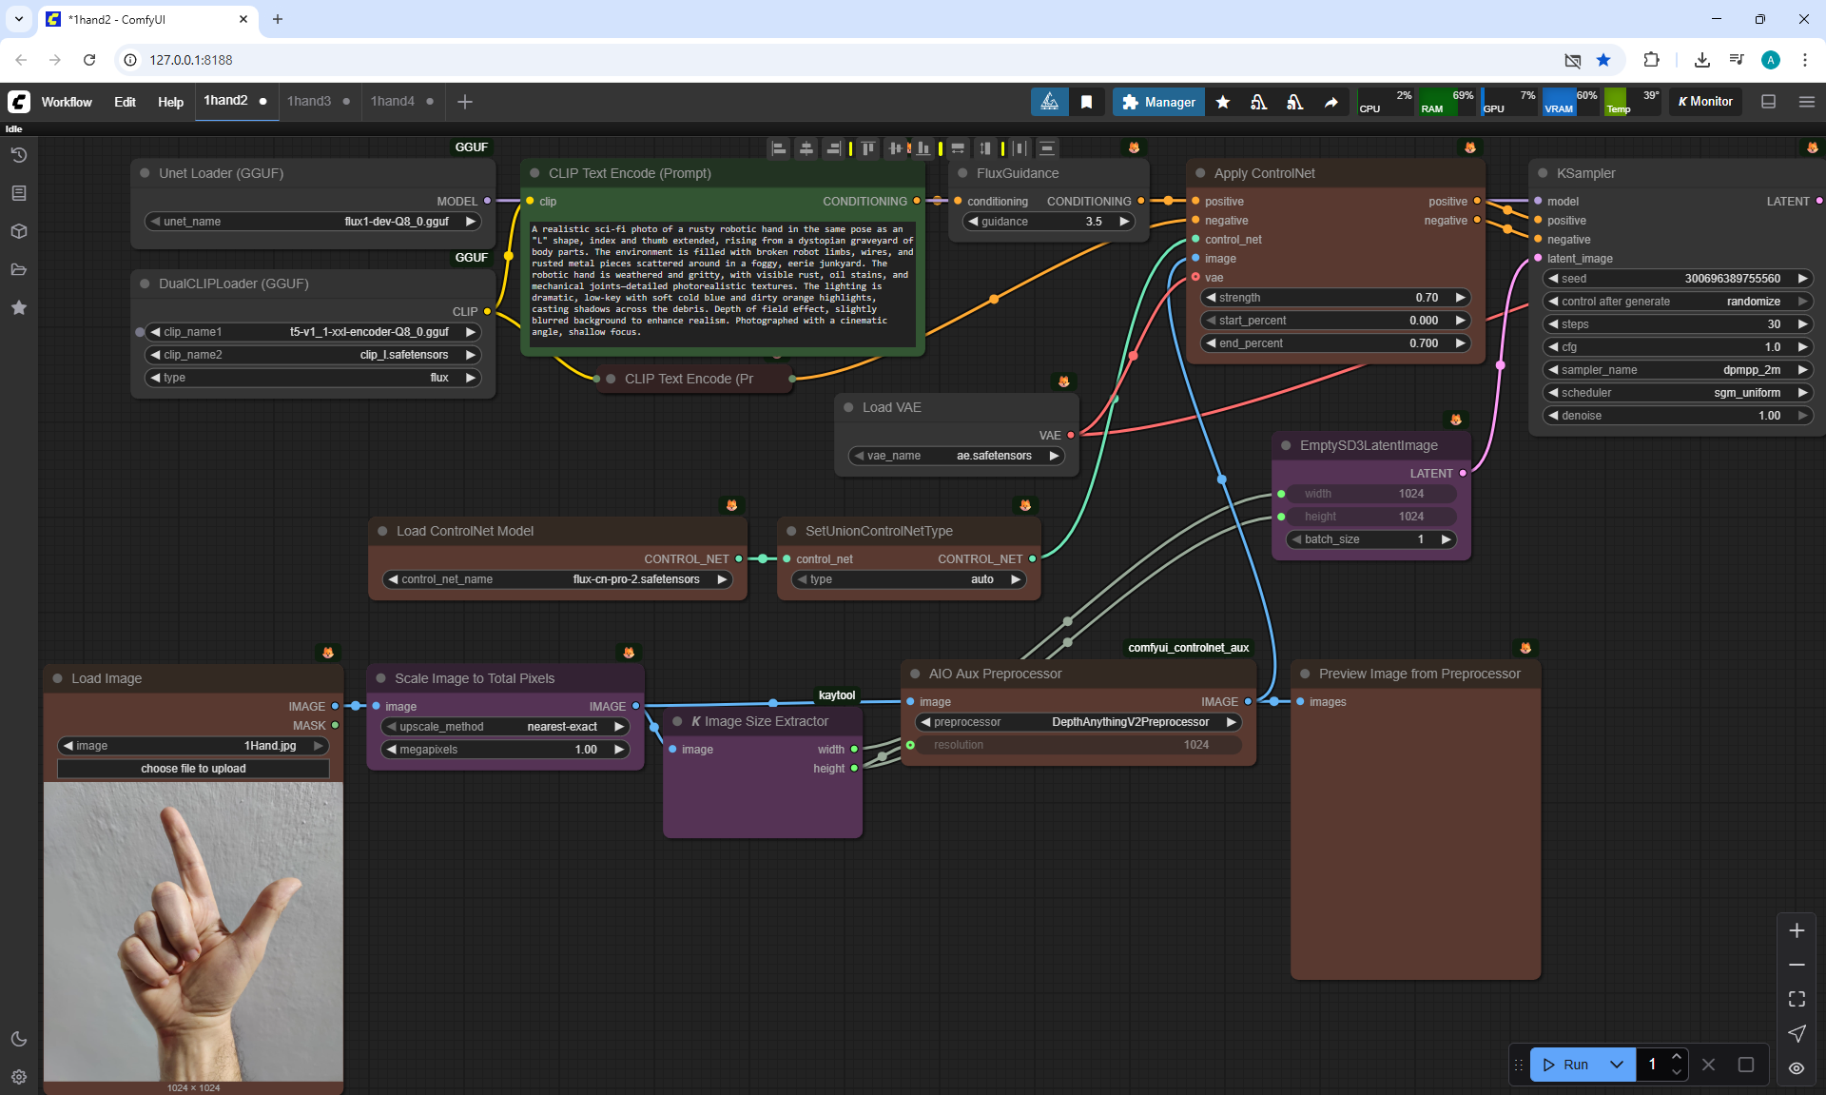1826x1095 pixels.
Task: Click the Manager button
Action: coord(1158,102)
